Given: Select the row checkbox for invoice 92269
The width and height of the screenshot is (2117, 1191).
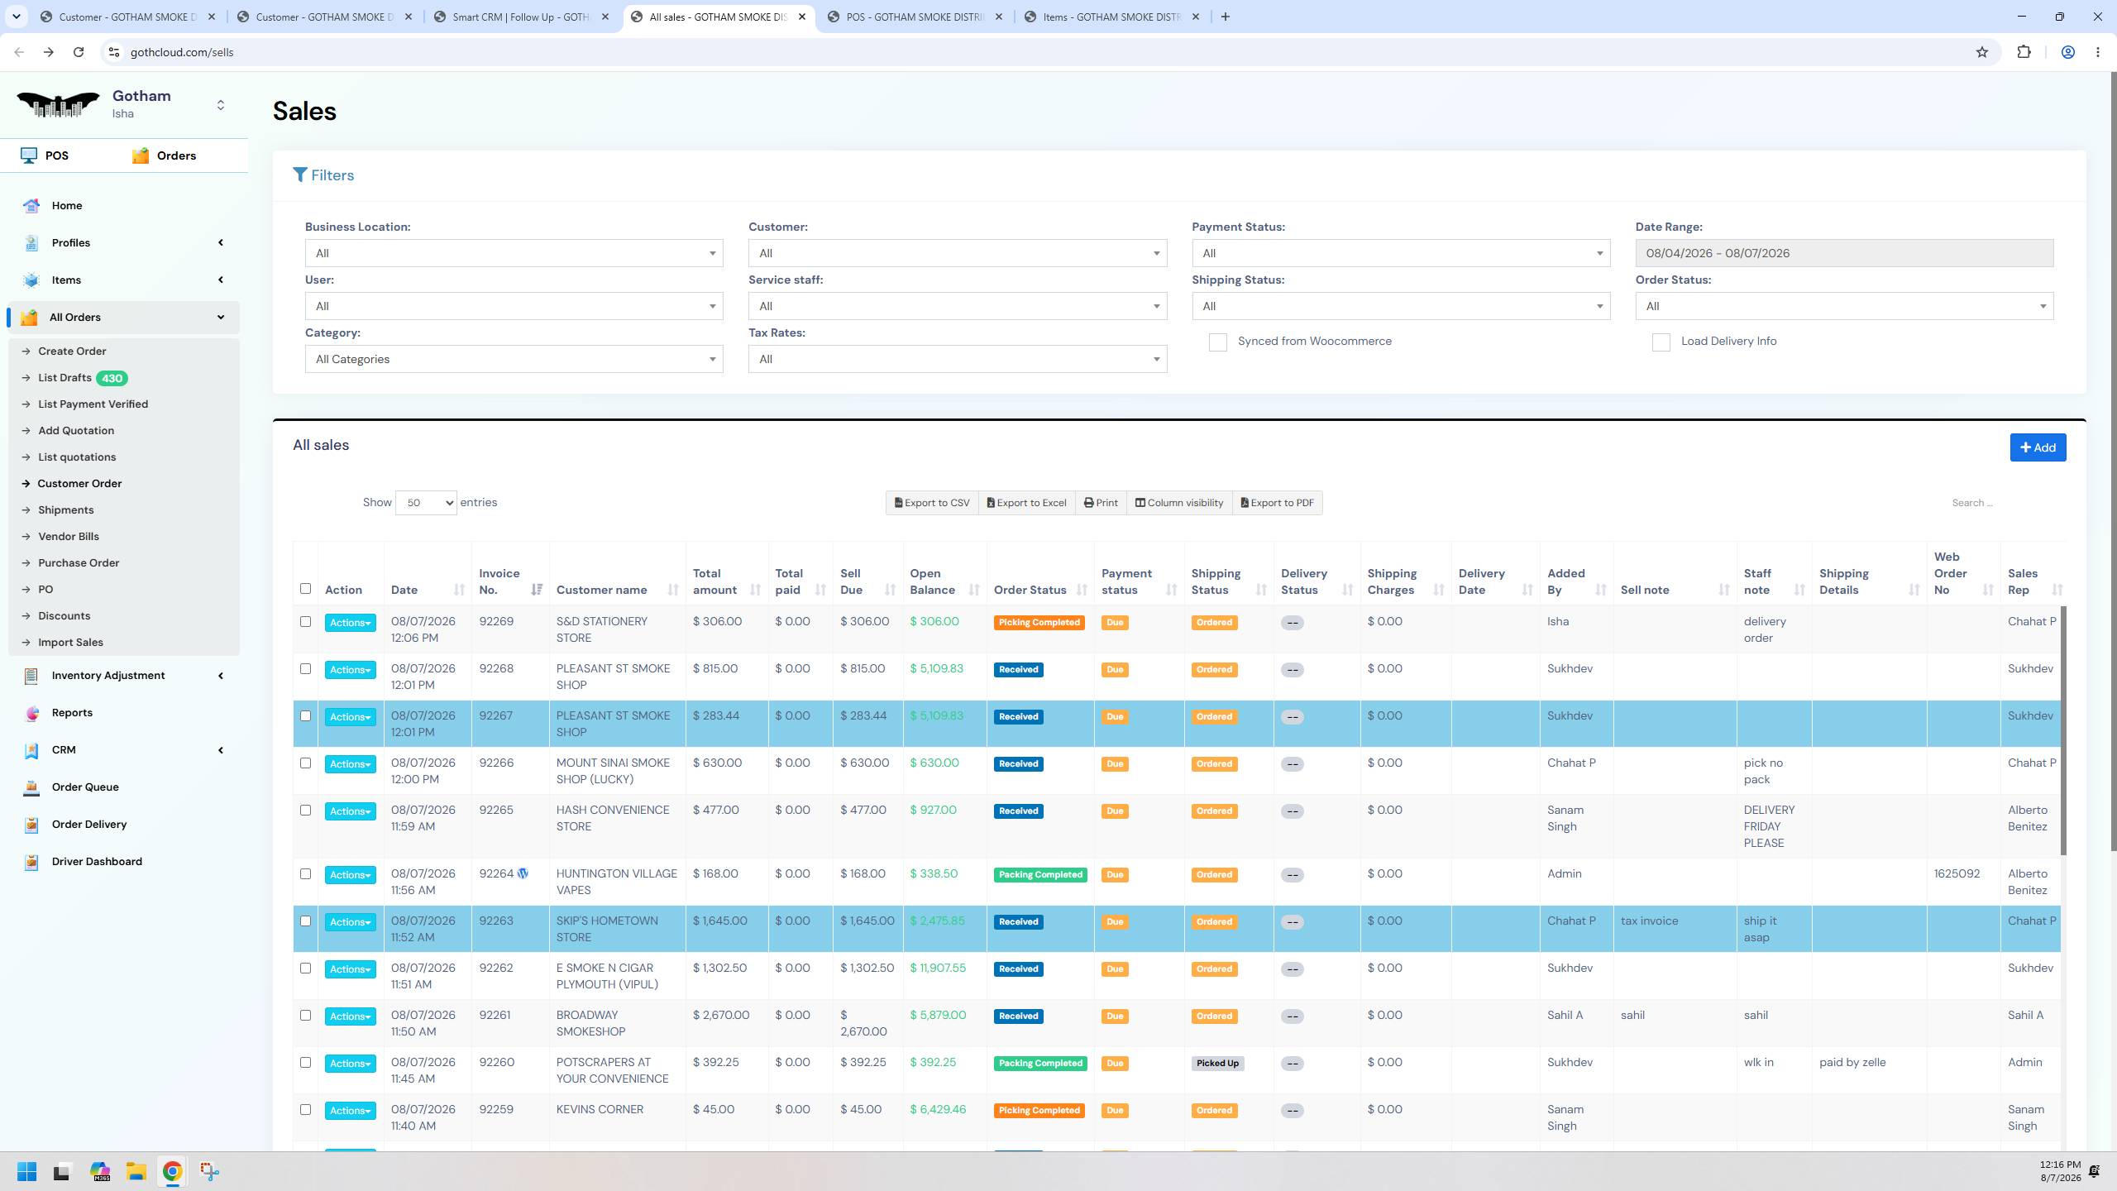Looking at the screenshot, I should [x=305, y=622].
